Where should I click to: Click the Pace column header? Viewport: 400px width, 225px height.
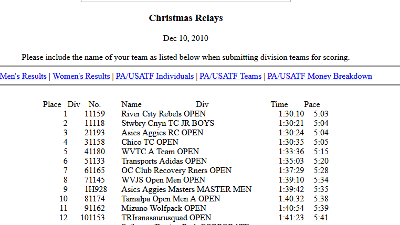tap(312, 104)
